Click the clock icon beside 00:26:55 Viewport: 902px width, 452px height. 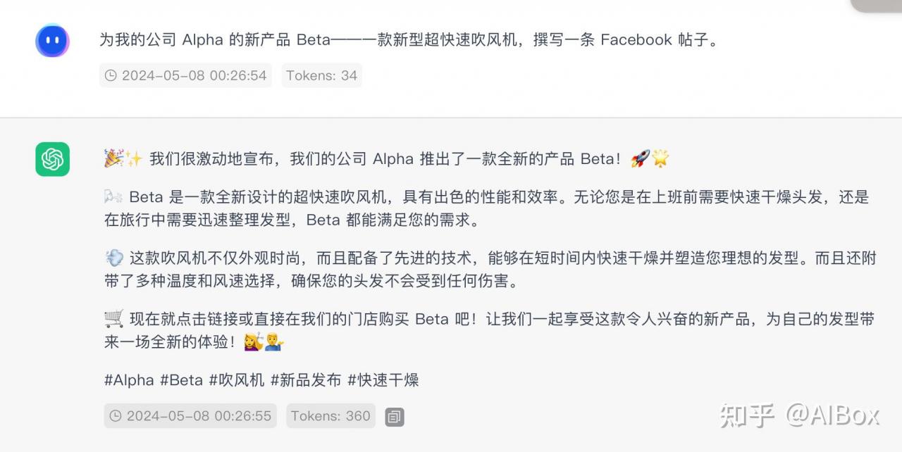116,416
